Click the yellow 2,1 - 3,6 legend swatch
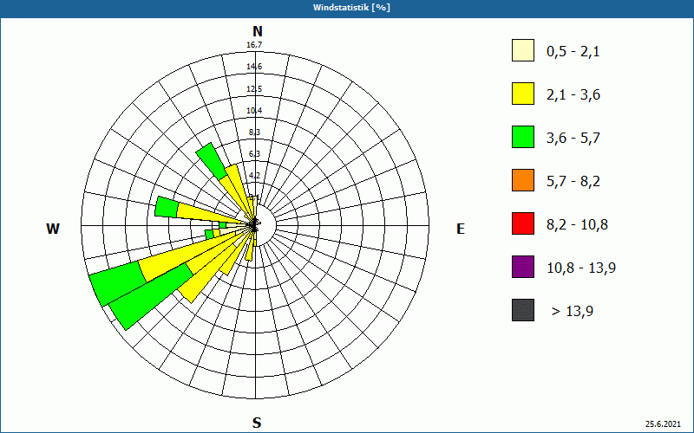The height and width of the screenshot is (433, 694). pos(523,94)
